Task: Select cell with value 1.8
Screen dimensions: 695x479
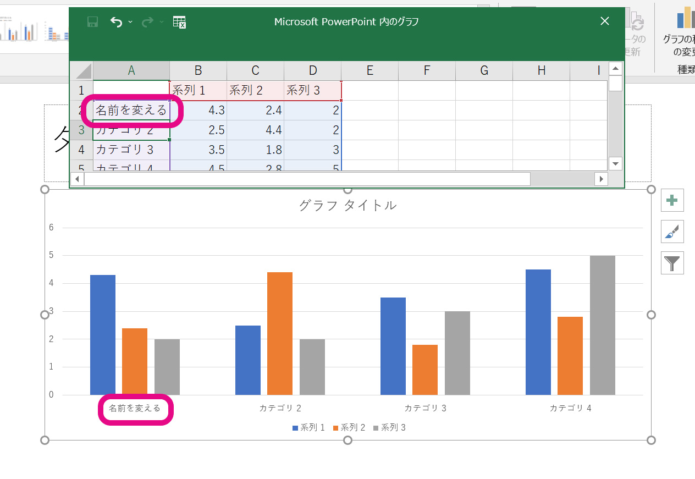Action: [x=255, y=150]
